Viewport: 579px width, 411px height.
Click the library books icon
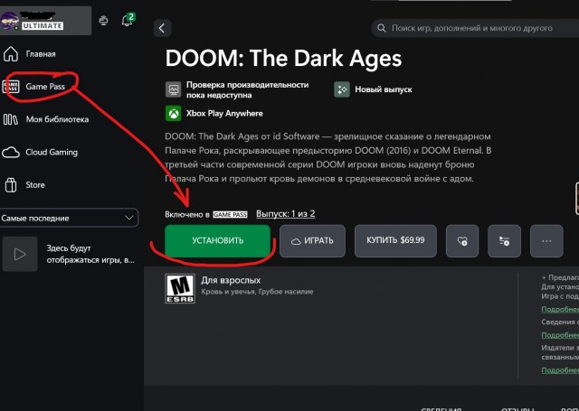[10, 119]
